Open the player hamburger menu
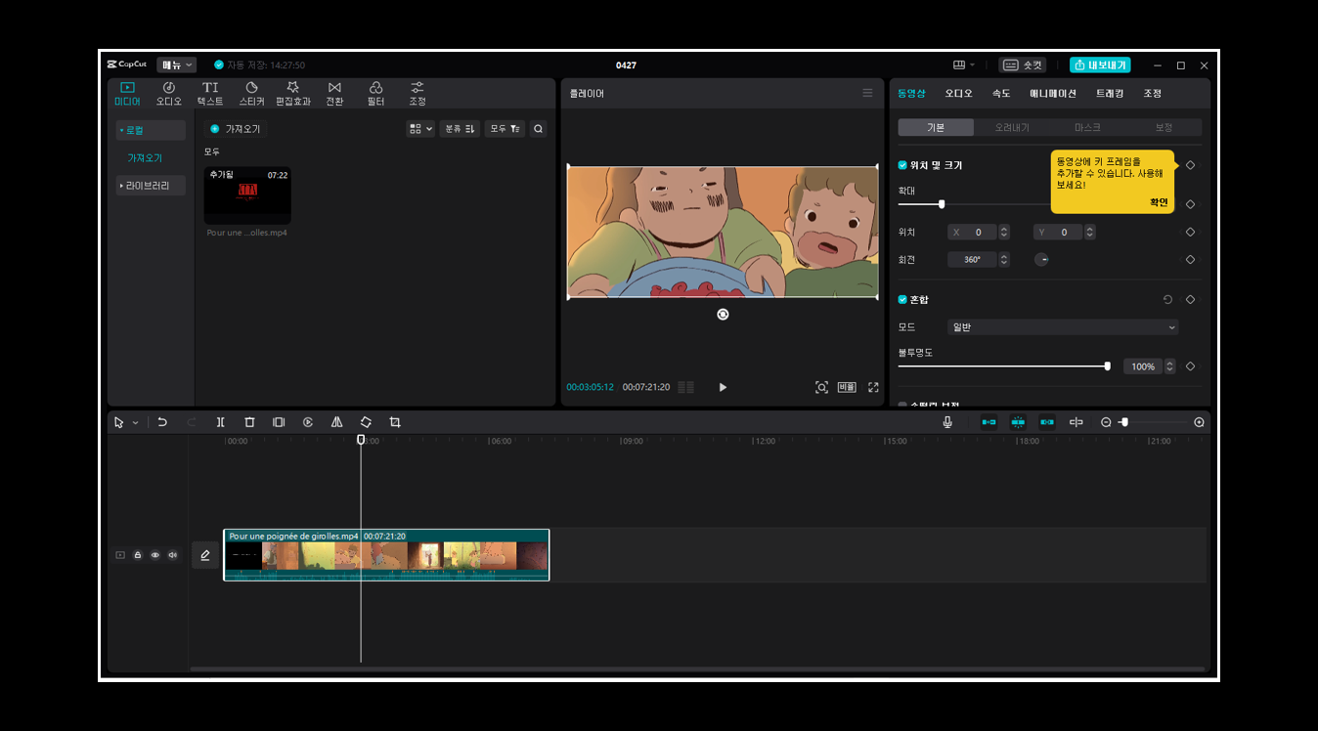This screenshot has height=731, width=1318. coord(867,93)
